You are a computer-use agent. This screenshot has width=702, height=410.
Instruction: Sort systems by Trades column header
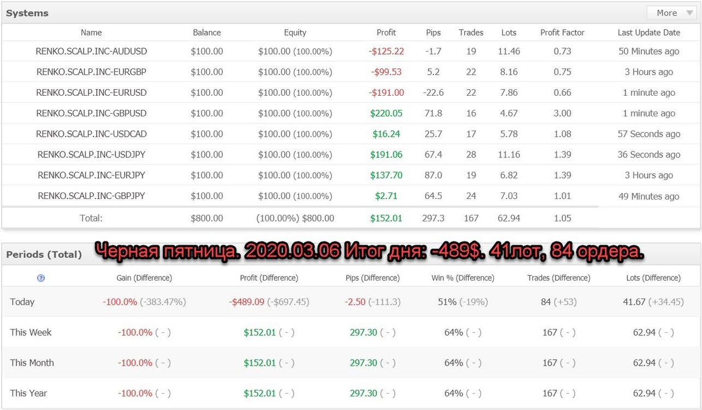[471, 33]
